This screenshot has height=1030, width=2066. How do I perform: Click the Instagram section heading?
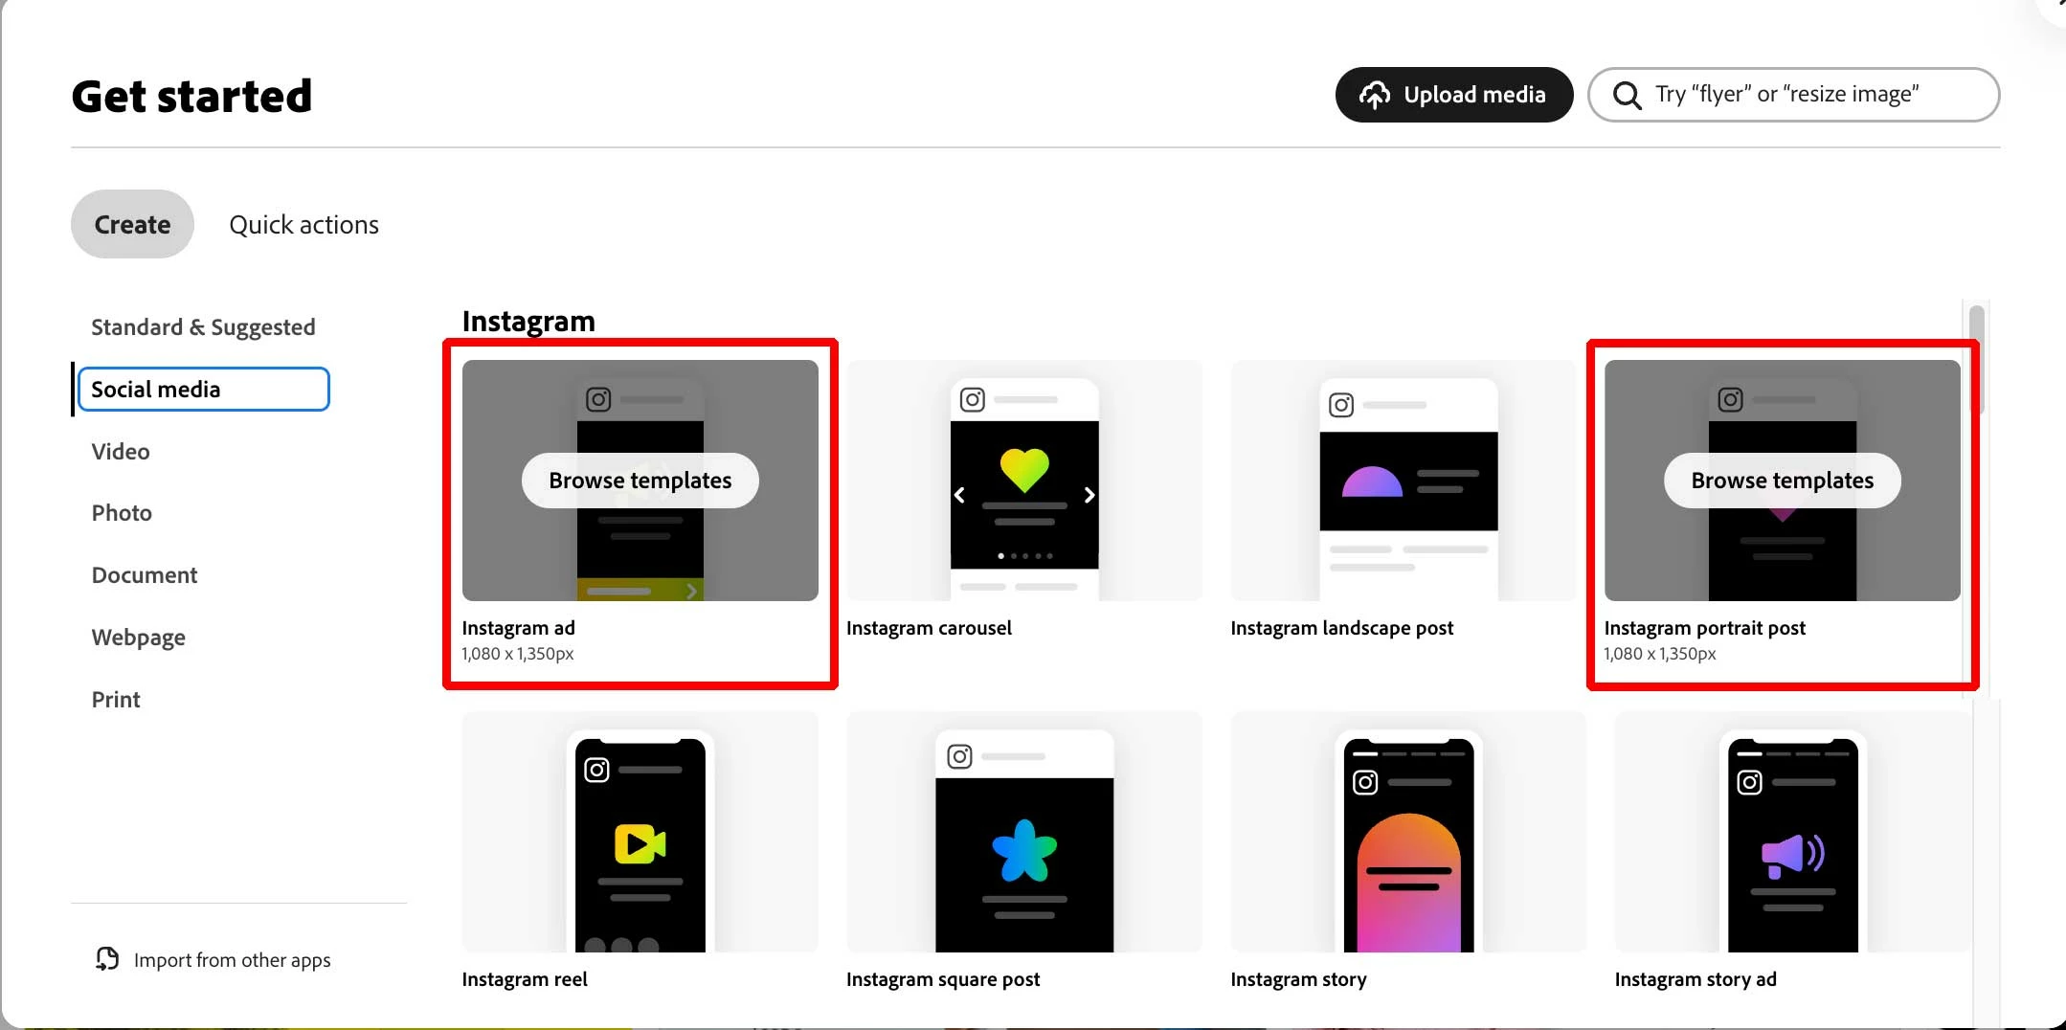click(528, 321)
